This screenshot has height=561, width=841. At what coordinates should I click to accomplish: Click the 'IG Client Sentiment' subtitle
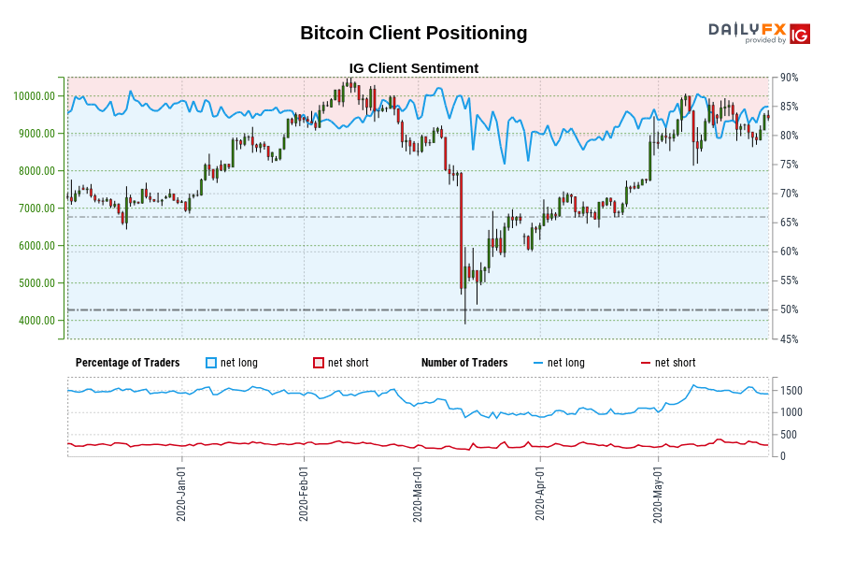[x=414, y=68]
